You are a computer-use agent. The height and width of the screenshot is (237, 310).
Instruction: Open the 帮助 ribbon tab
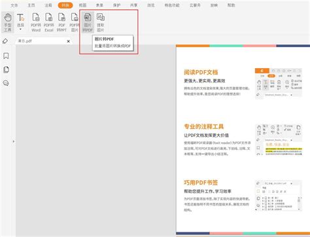click(x=231, y=5)
